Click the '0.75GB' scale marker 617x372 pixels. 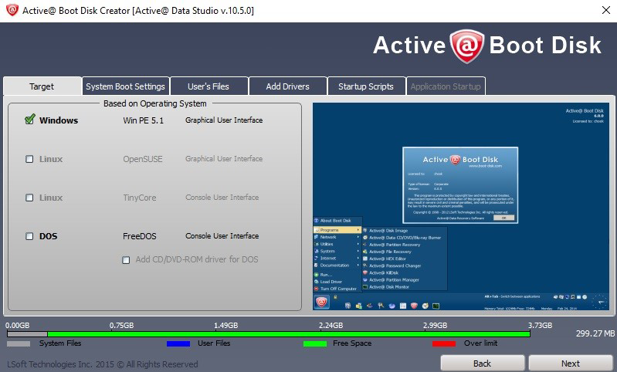click(x=121, y=325)
